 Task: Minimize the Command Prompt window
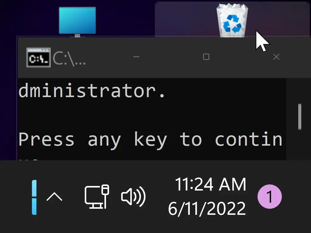tap(136, 57)
